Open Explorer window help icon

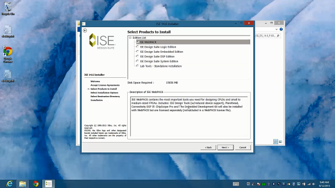pyautogui.click(x=281, y=29)
